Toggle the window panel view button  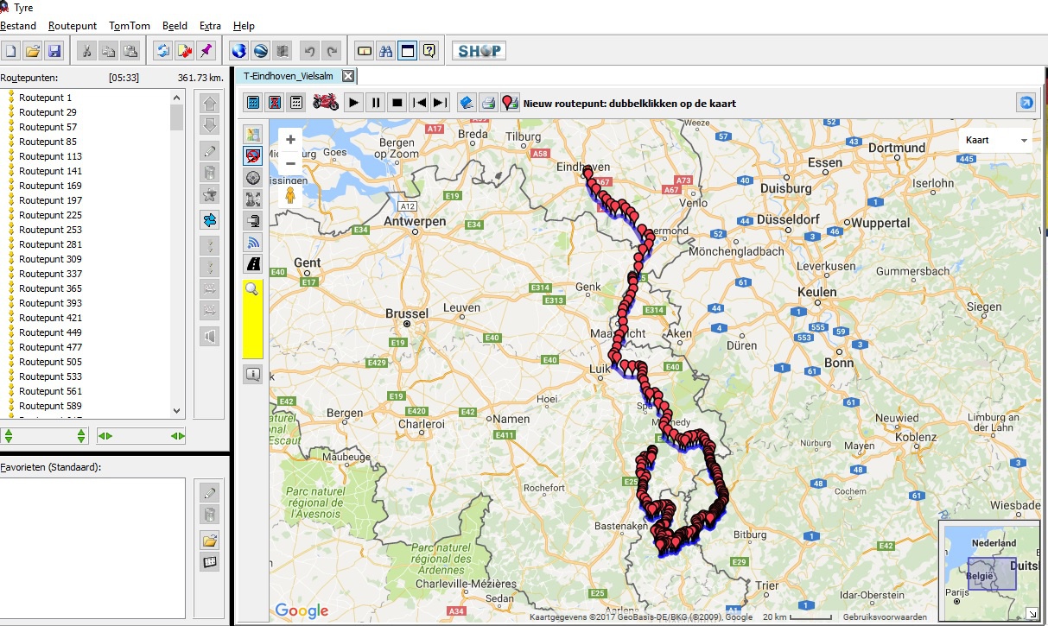coord(407,51)
